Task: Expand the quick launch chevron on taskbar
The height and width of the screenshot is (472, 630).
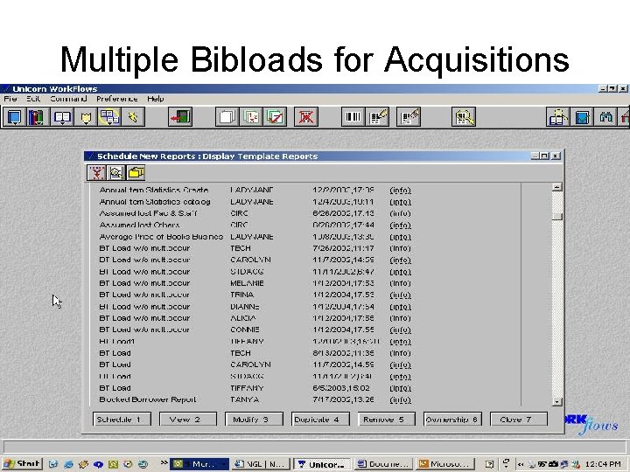Action: [x=164, y=463]
